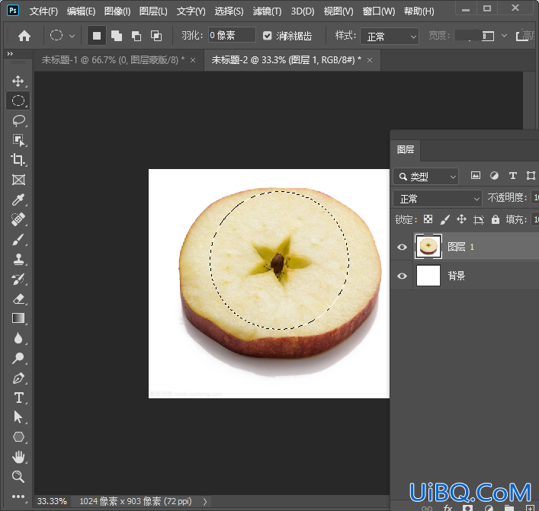The height and width of the screenshot is (511, 539).
Task: Expand status bar info arrow
Action: (205, 502)
